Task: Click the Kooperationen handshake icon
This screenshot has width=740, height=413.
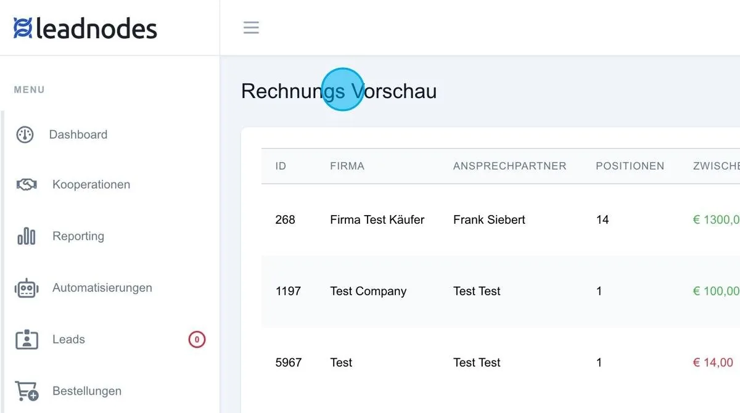Action: (x=26, y=185)
